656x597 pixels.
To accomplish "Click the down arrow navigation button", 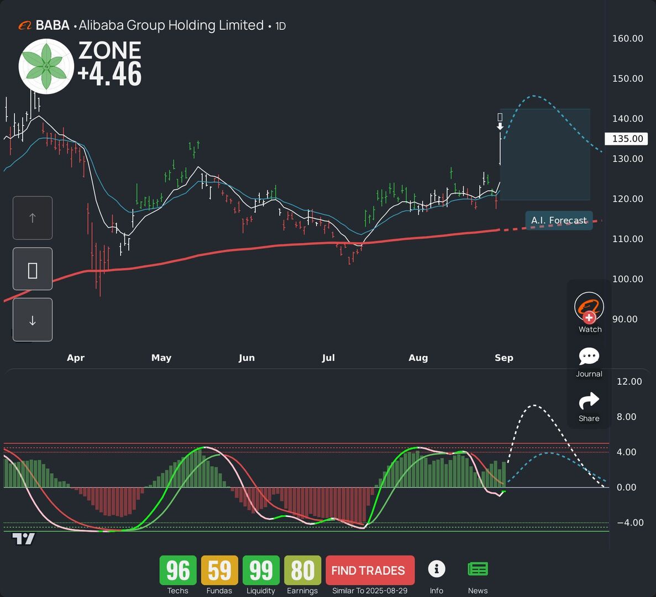I will coord(33,320).
